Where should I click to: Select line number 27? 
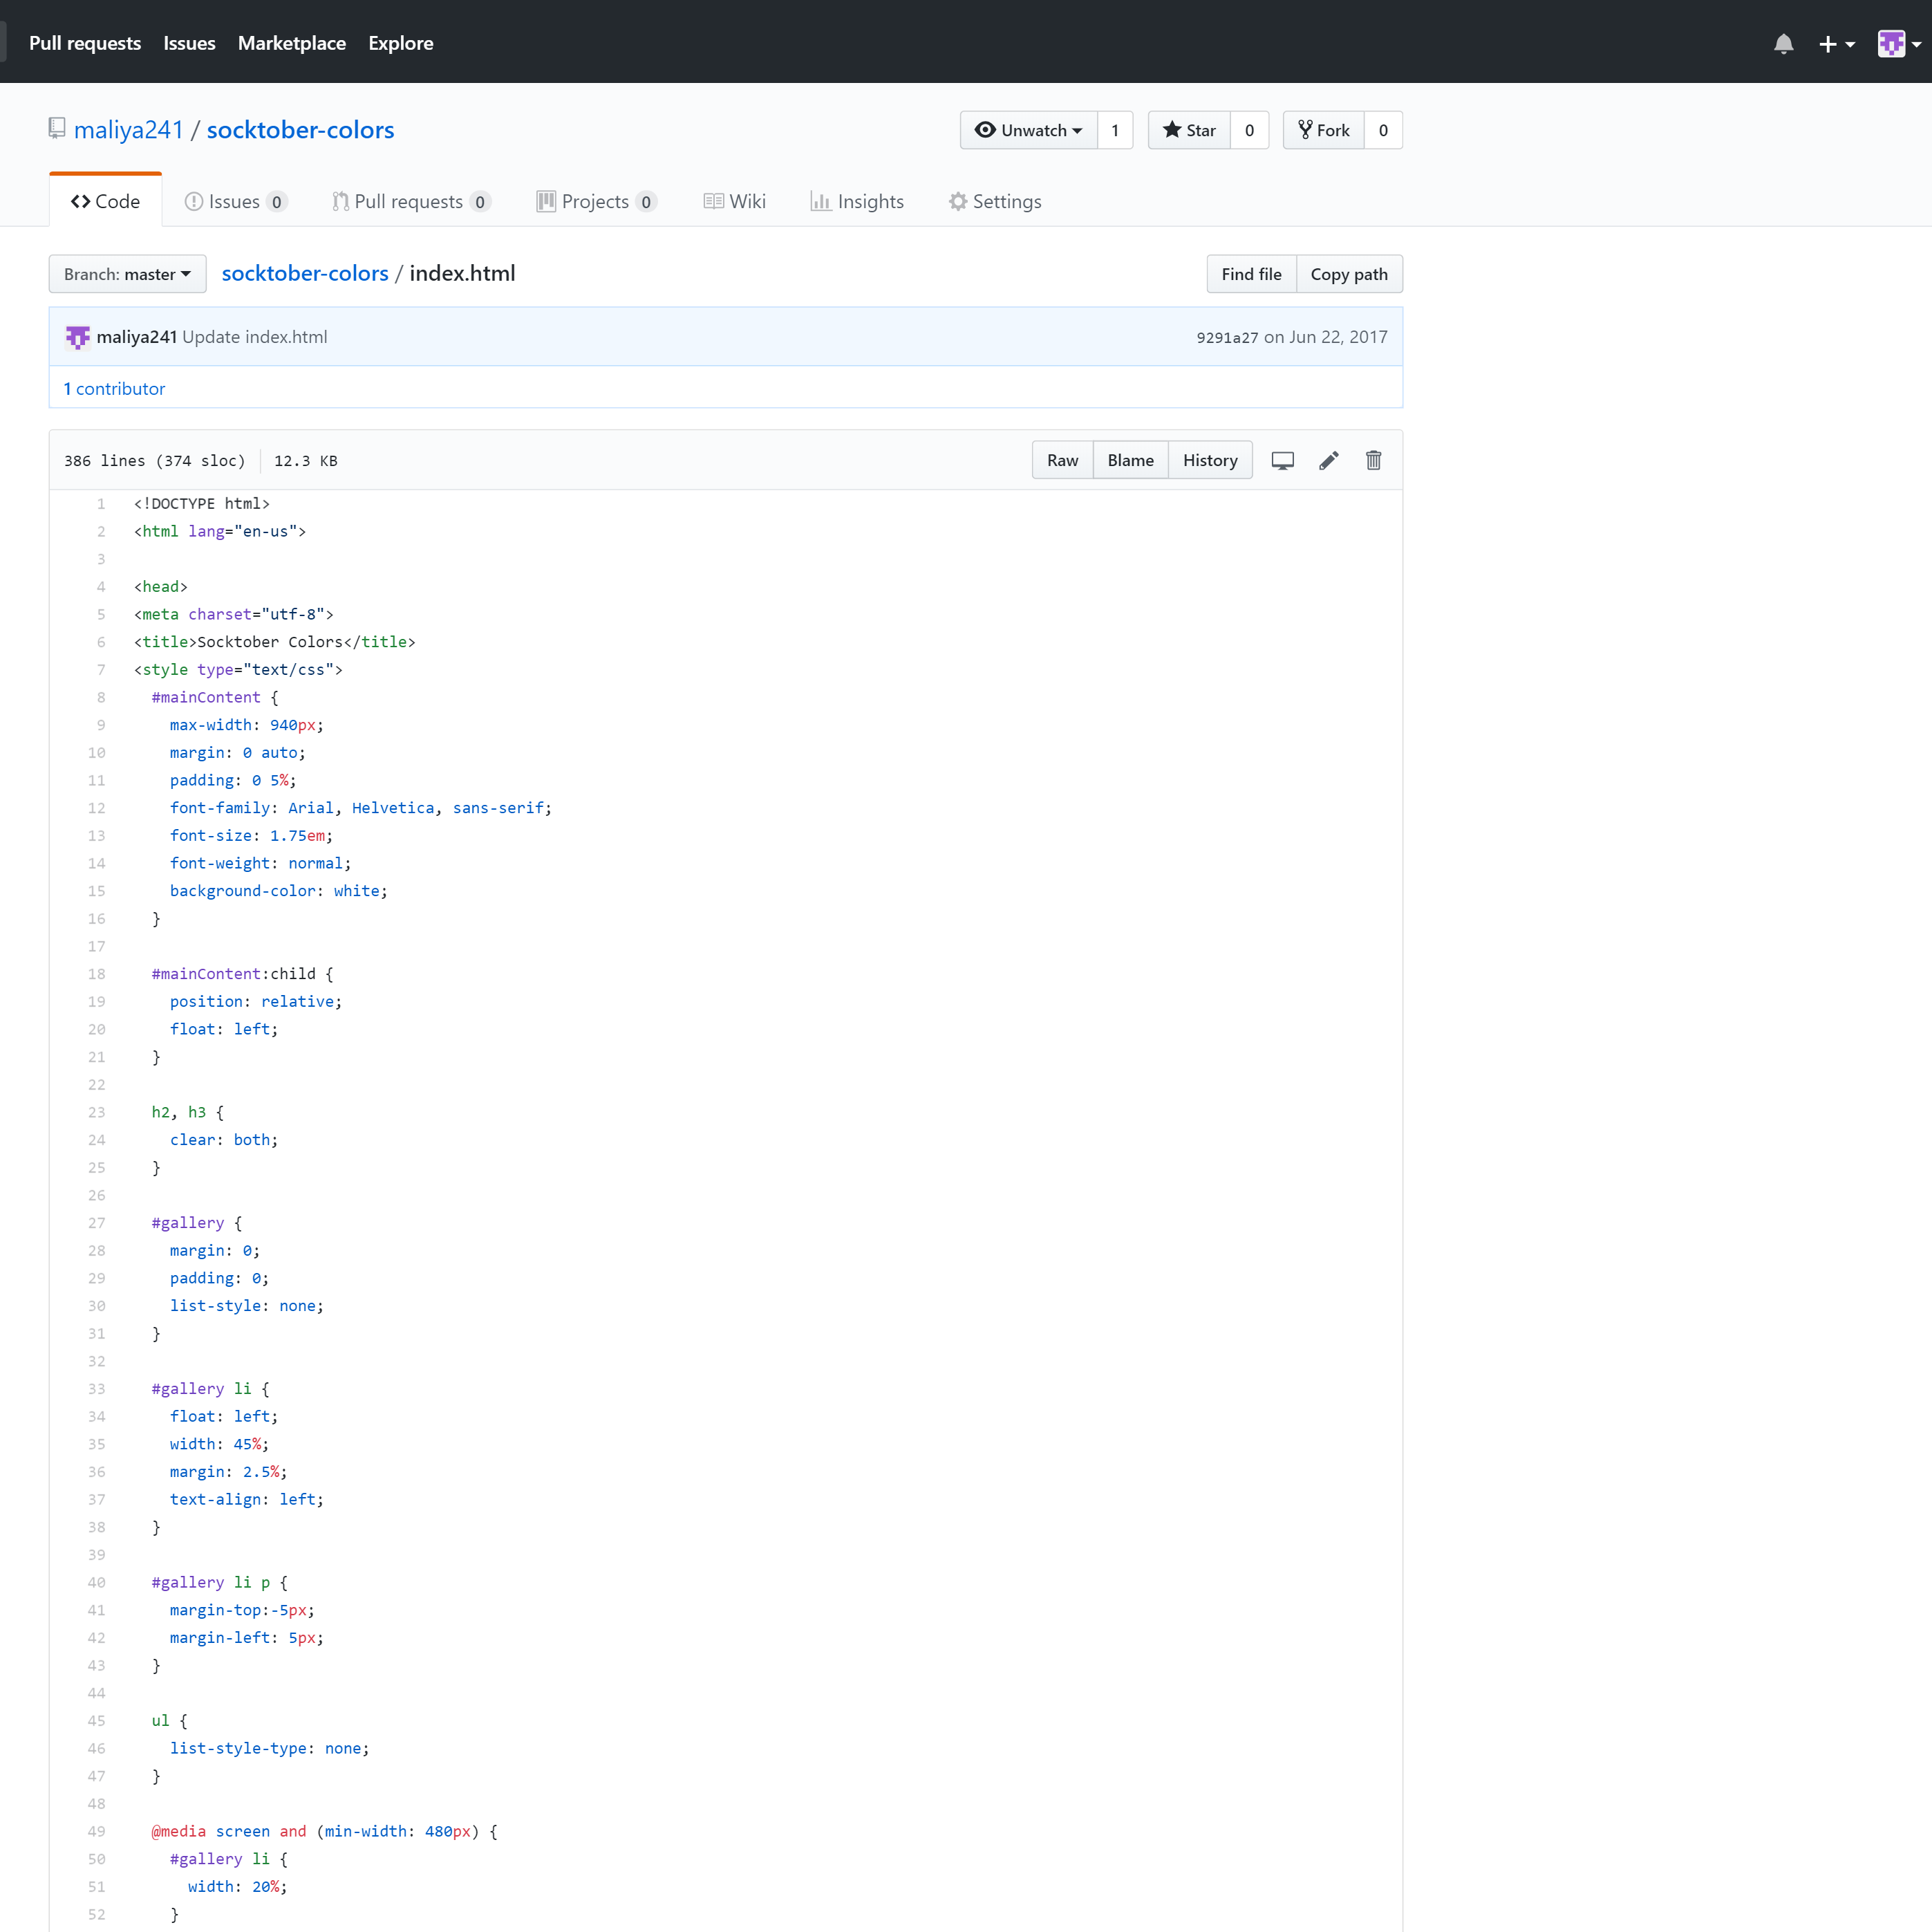[96, 1223]
